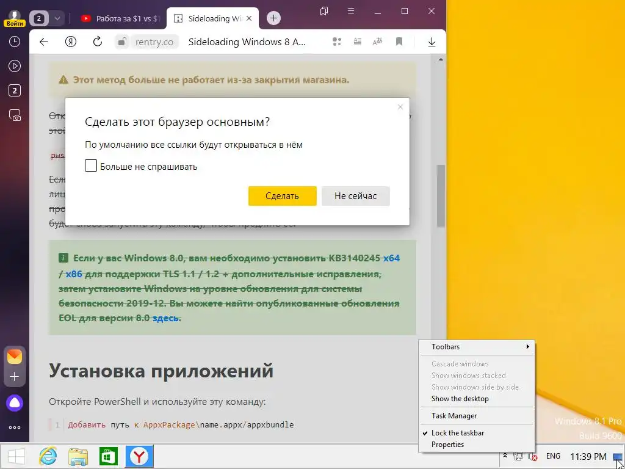Open screenshot tool in sidebar

[15, 115]
